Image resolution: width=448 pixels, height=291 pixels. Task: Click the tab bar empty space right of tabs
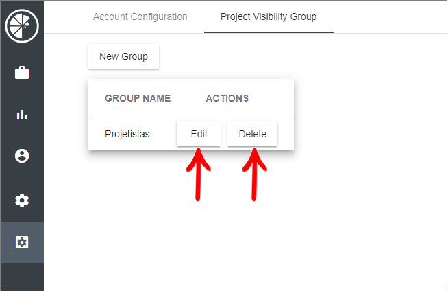(390, 16)
